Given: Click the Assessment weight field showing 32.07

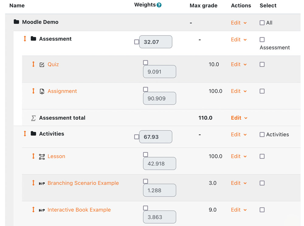Looking at the screenshot, I should coord(155,42).
